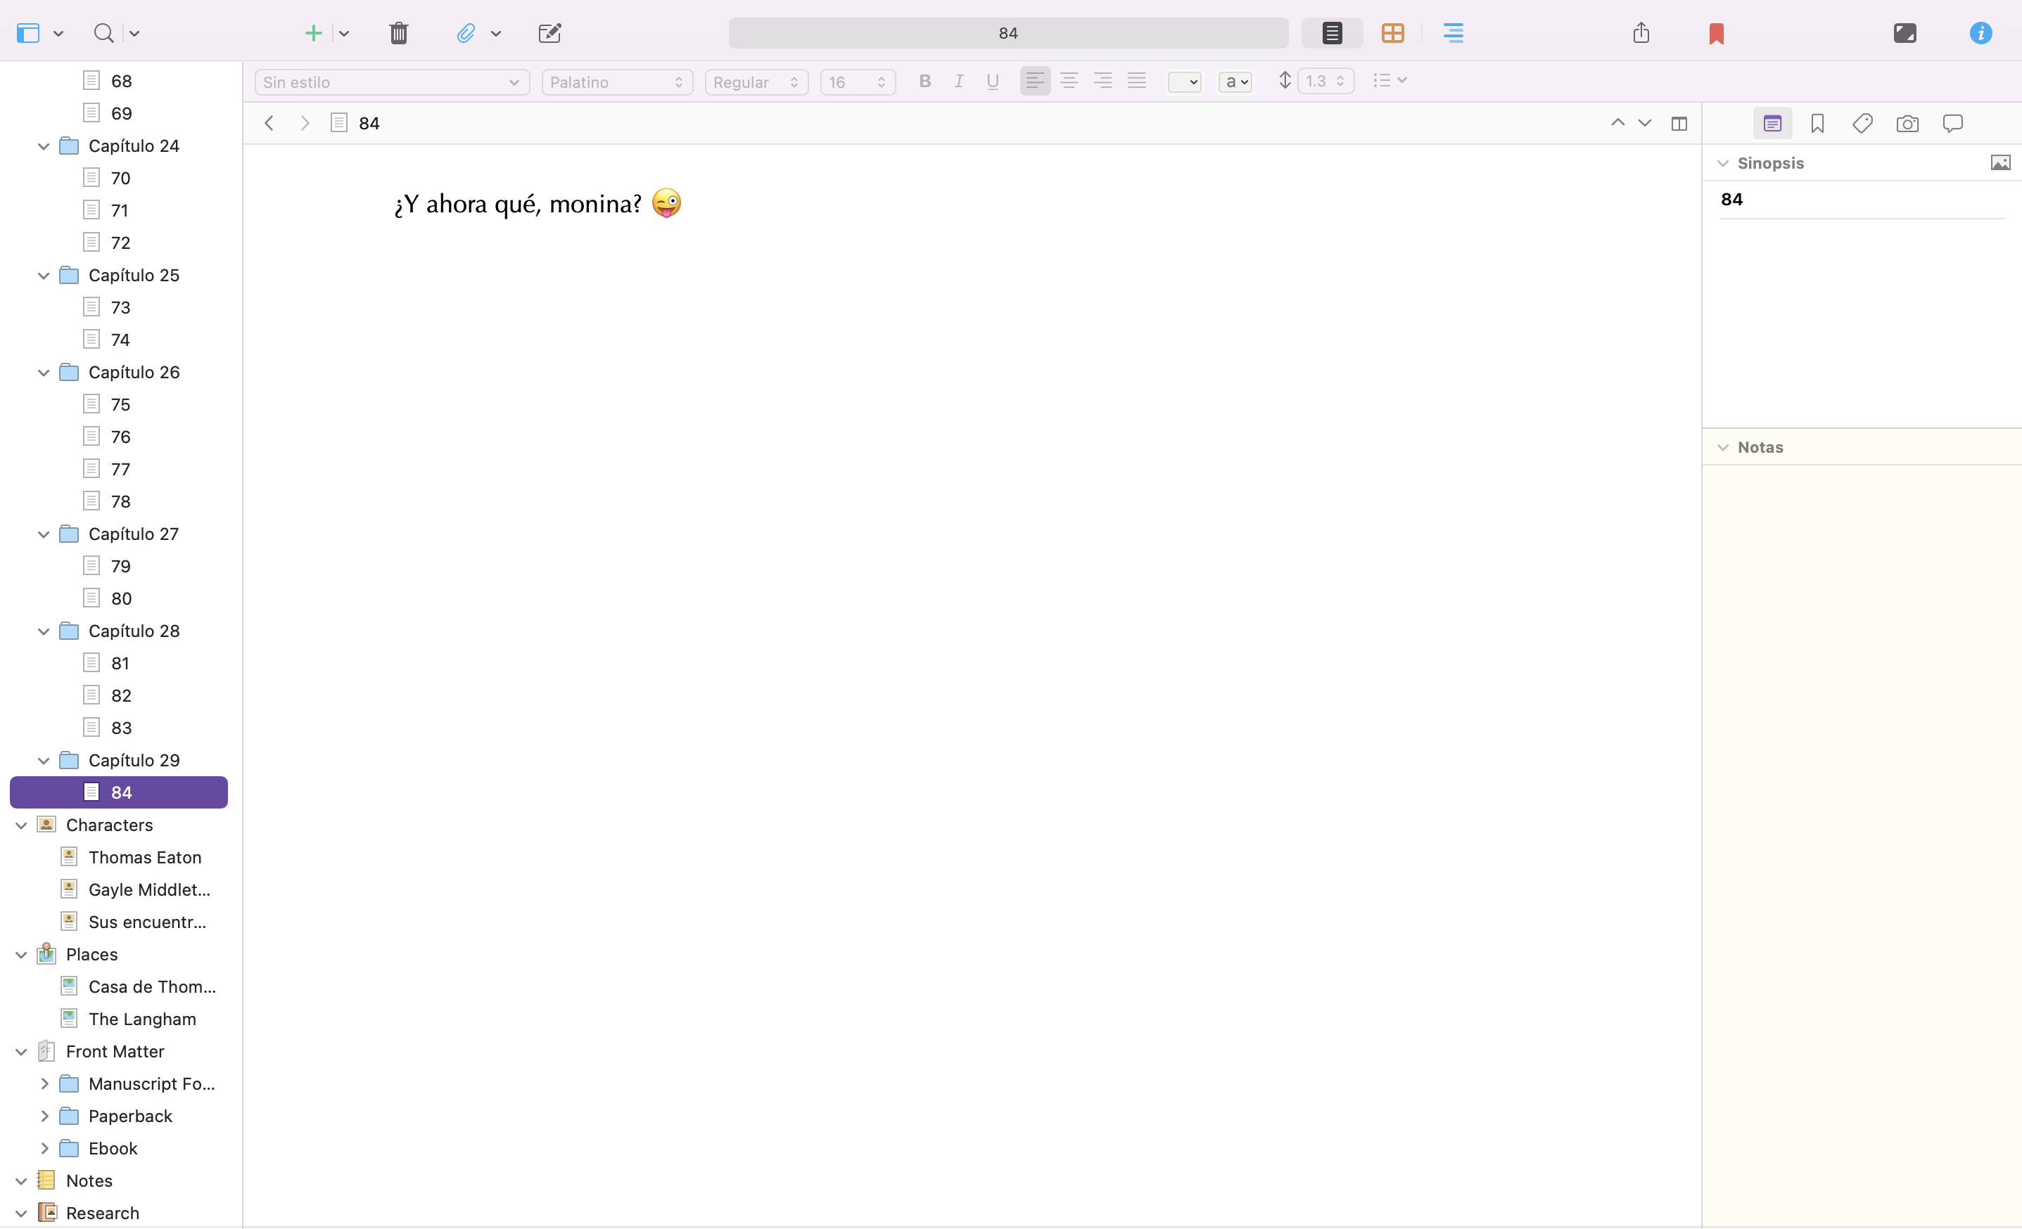Select the Thomas Eaton character sheet
The width and height of the screenshot is (2022, 1229).
point(144,858)
